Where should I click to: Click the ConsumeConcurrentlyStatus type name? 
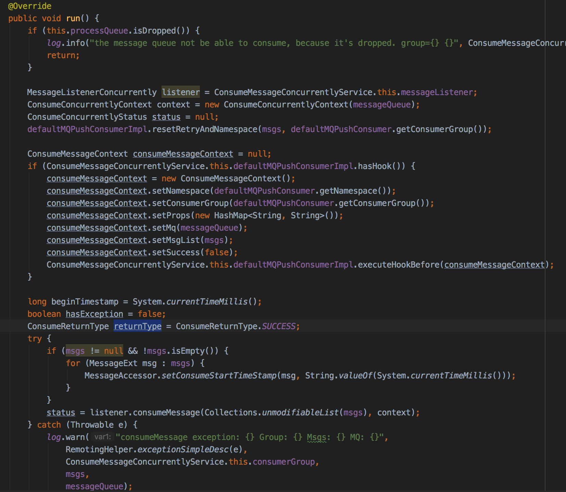(x=87, y=117)
